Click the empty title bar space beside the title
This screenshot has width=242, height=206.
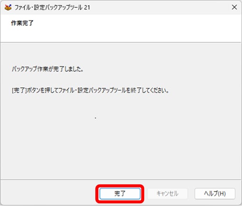click(158, 8)
